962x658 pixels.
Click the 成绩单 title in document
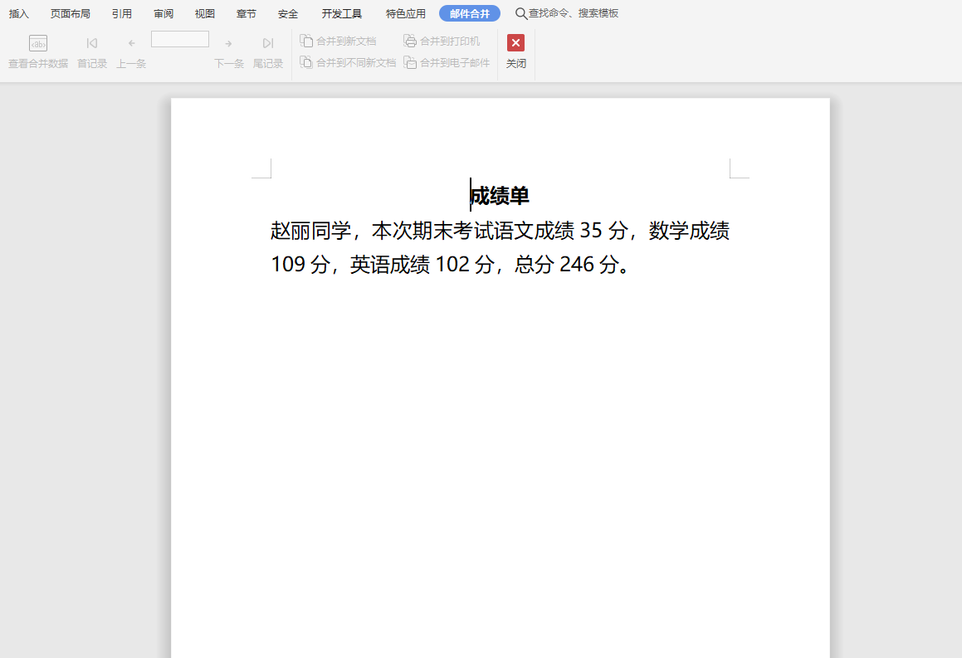coord(500,196)
